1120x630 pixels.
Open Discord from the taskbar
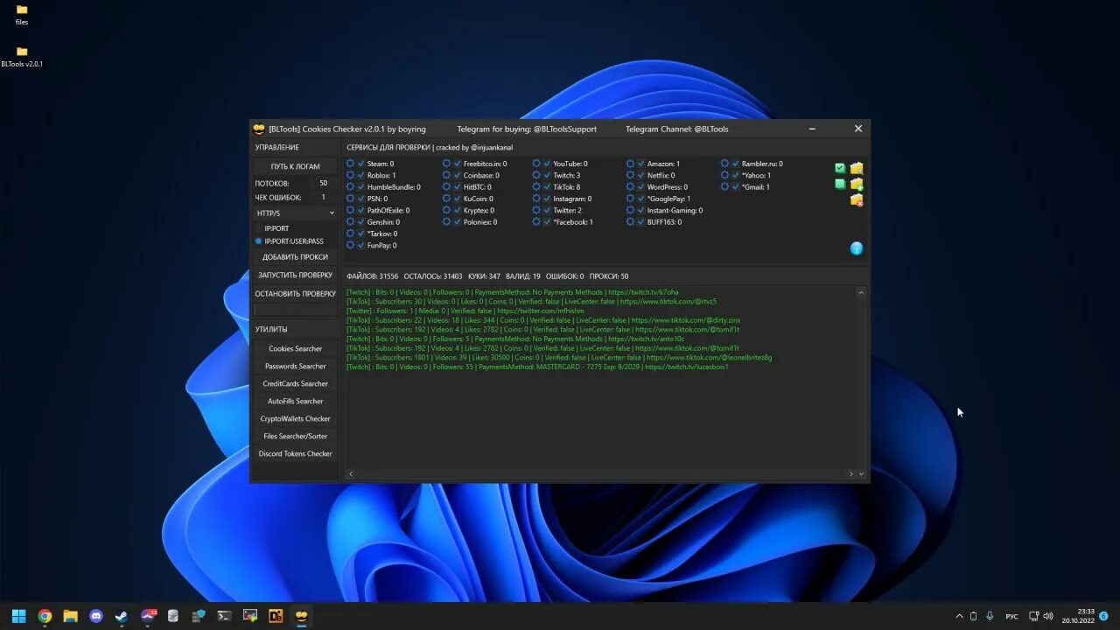(96, 616)
